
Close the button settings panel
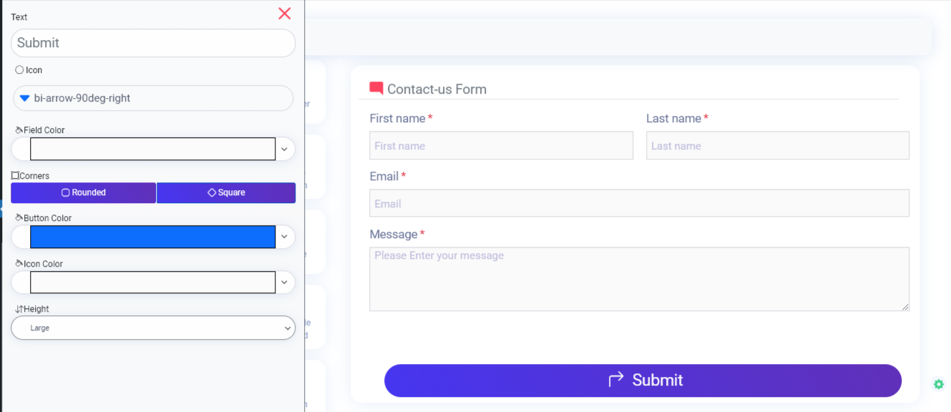pos(284,13)
